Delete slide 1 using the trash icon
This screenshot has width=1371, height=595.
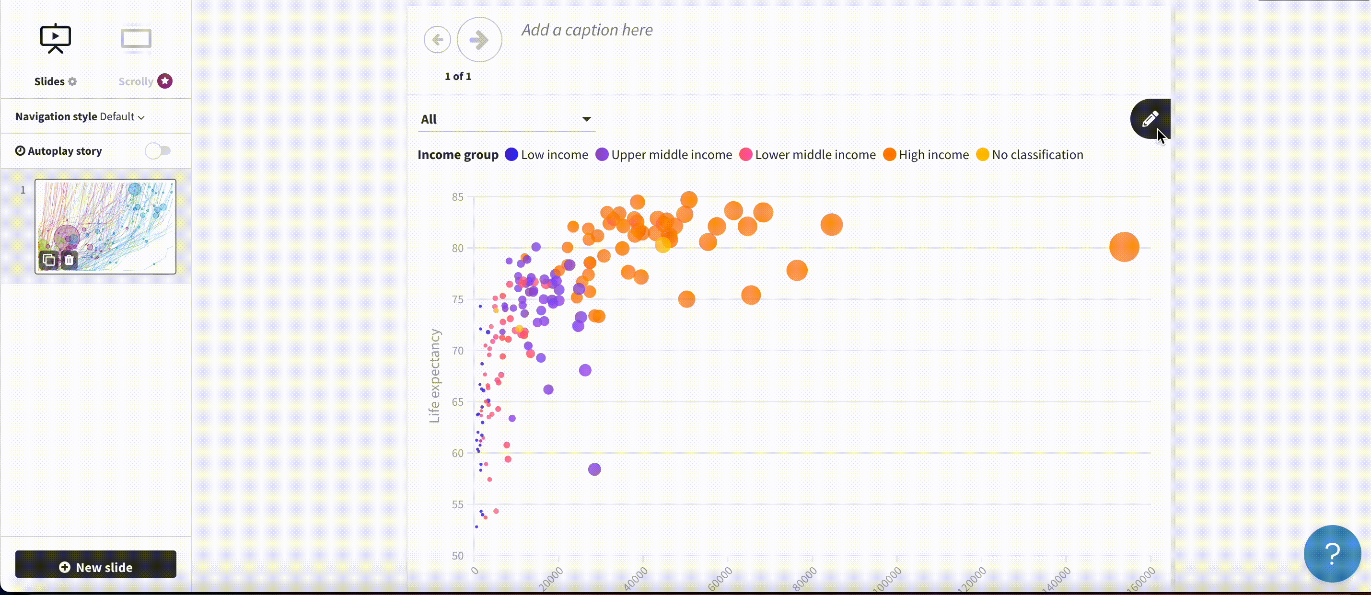point(69,260)
